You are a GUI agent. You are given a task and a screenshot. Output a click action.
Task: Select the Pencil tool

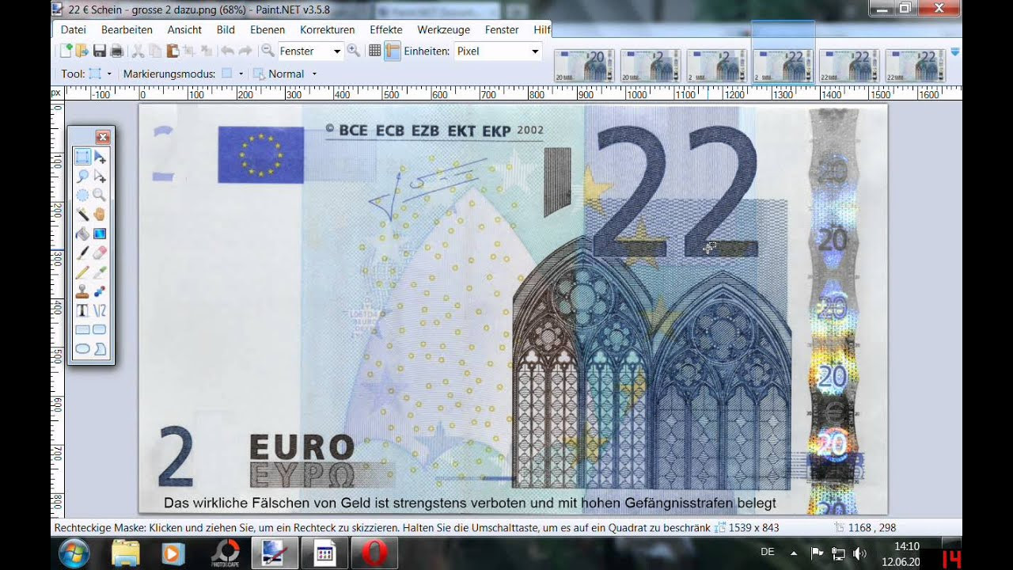(82, 272)
